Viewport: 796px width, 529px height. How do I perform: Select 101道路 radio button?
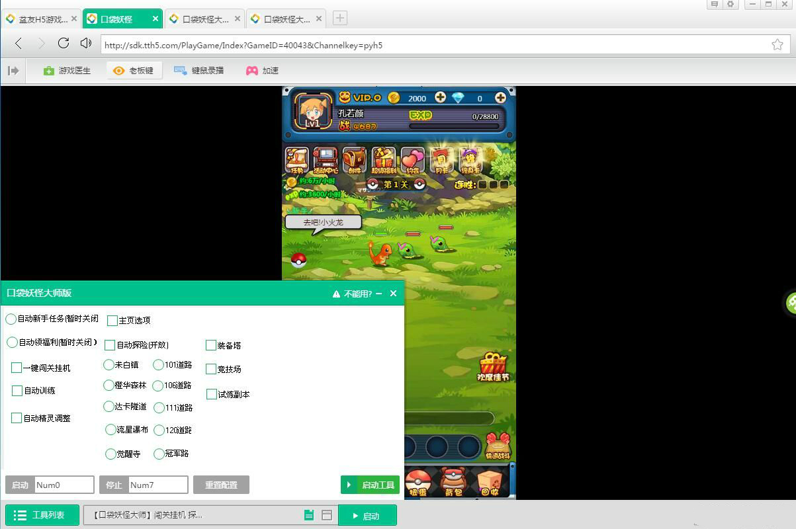coord(158,364)
